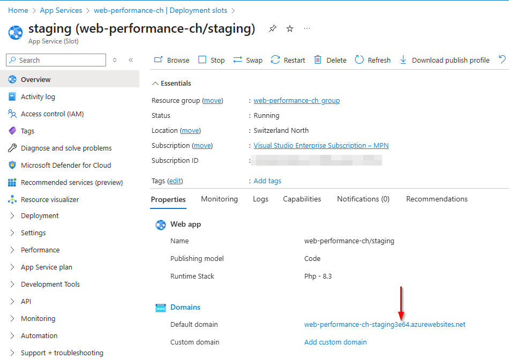The width and height of the screenshot is (509, 359).
Task: Click the Microsoft Defender for Cloud shield icon
Action: click(x=12, y=165)
